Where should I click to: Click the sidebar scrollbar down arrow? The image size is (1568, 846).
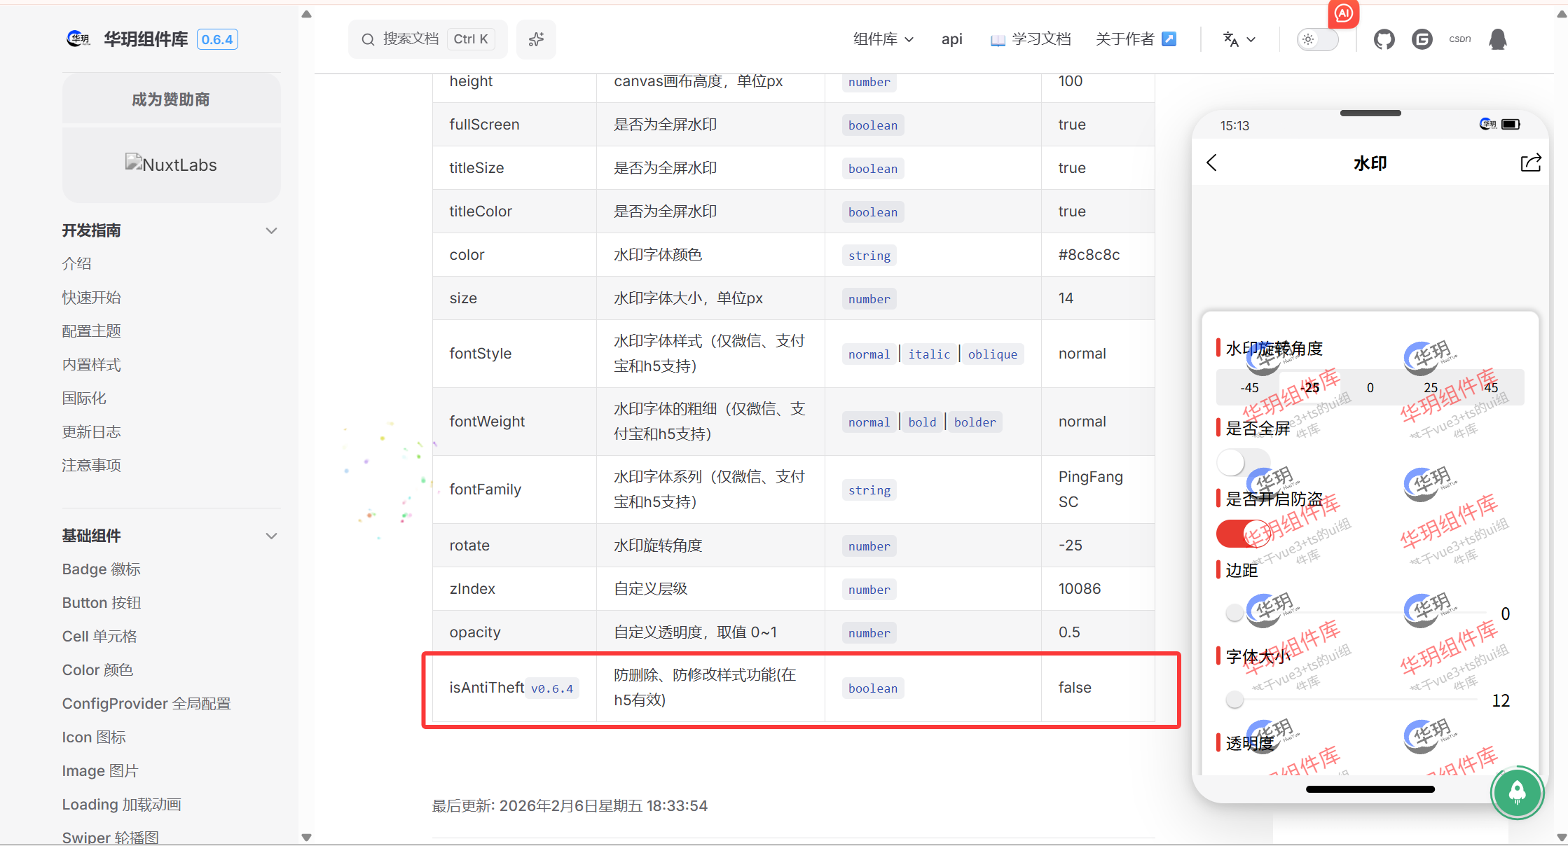(x=306, y=838)
